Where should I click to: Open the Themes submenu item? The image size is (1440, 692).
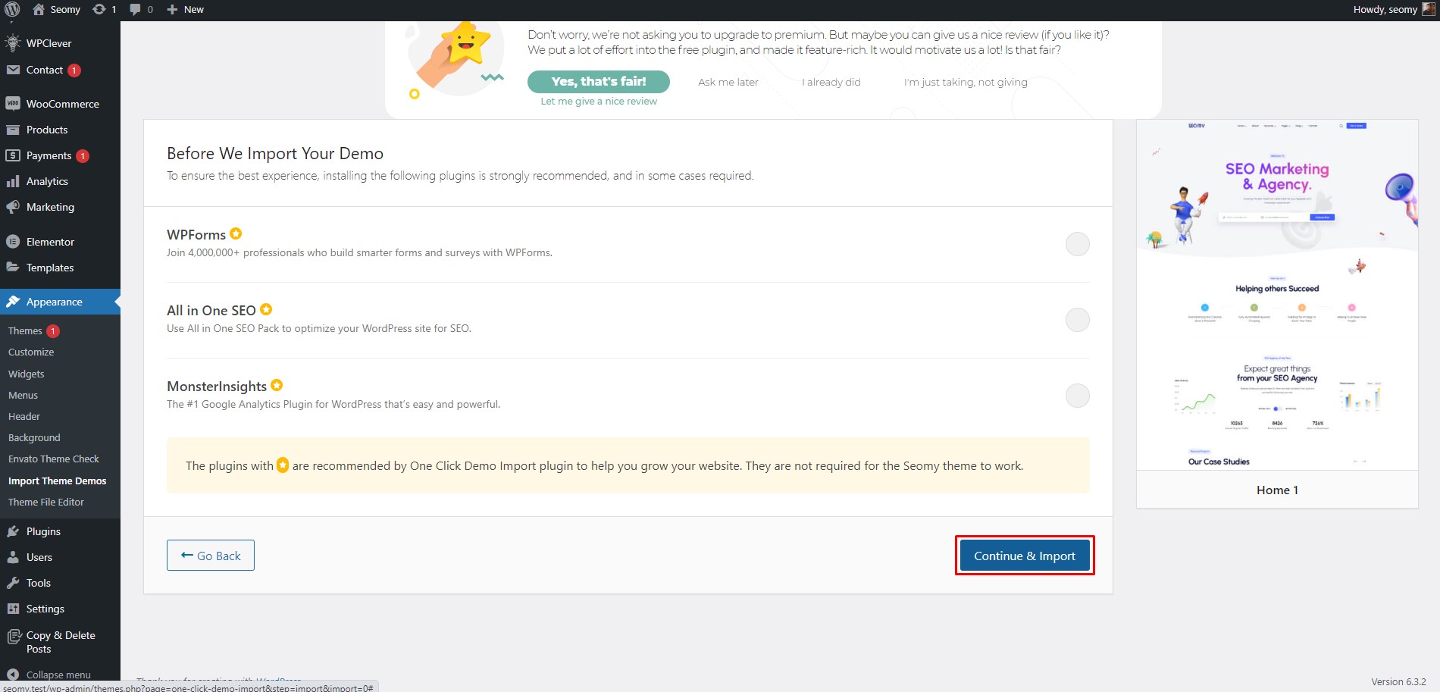pyautogui.click(x=25, y=330)
